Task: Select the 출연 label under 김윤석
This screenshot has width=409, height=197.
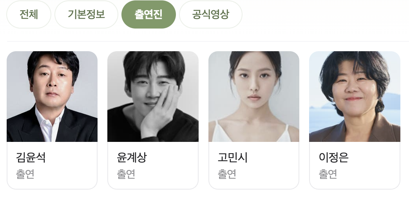Action: tap(25, 174)
